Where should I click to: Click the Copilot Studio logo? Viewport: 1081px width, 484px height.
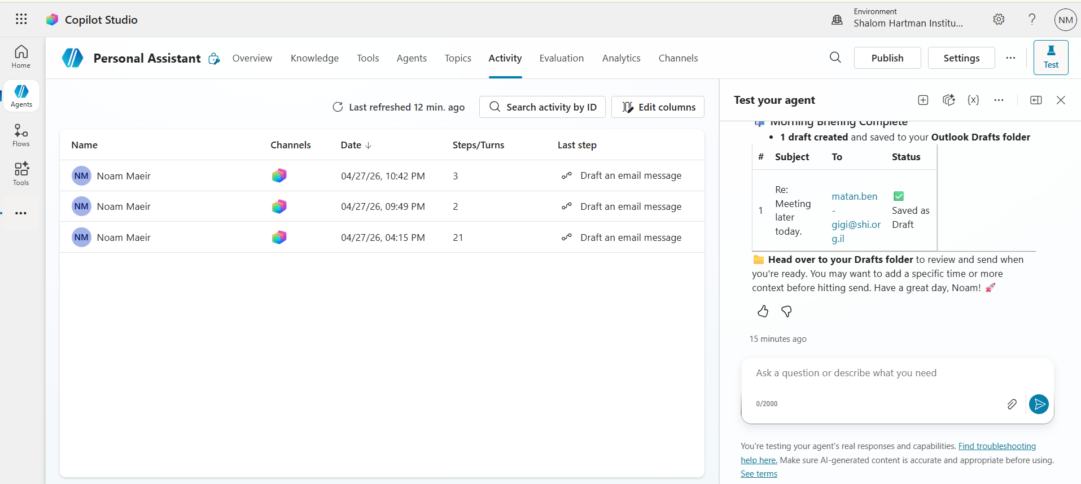click(52, 20)
